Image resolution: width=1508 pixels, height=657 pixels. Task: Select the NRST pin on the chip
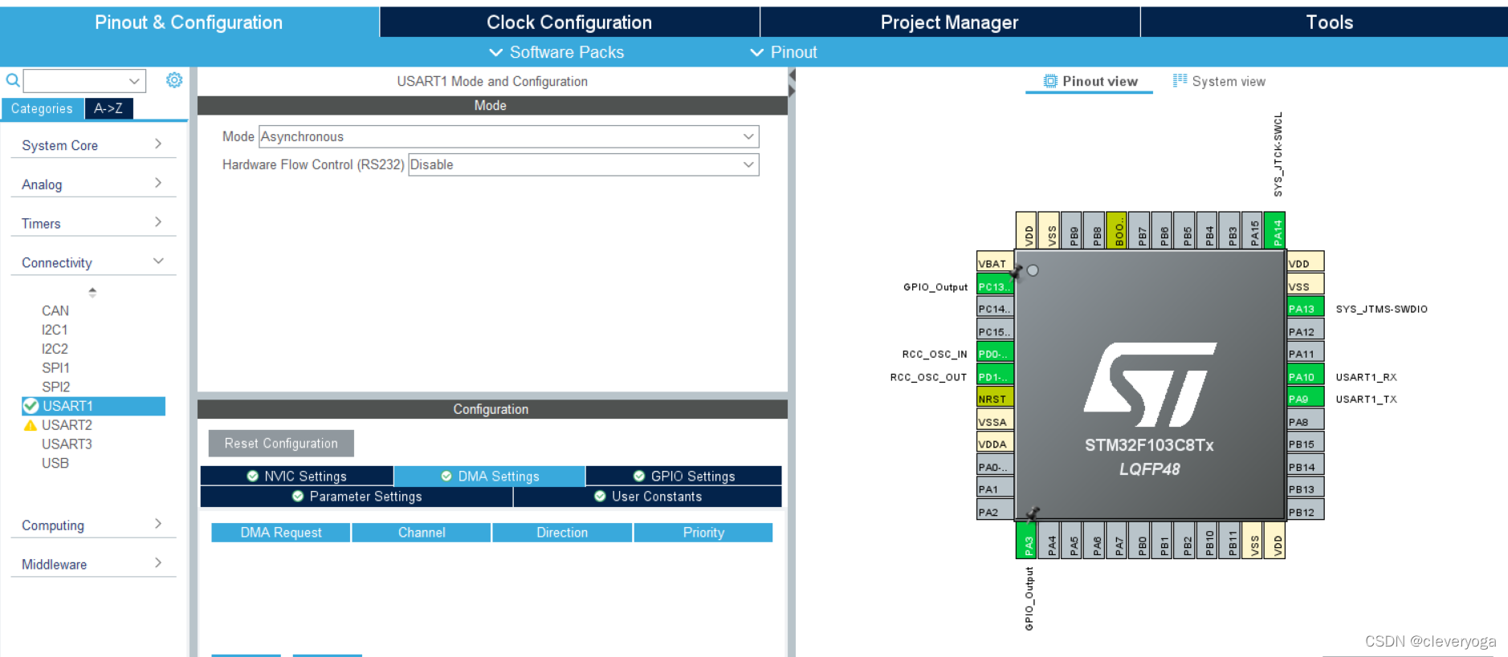point(995,399)
